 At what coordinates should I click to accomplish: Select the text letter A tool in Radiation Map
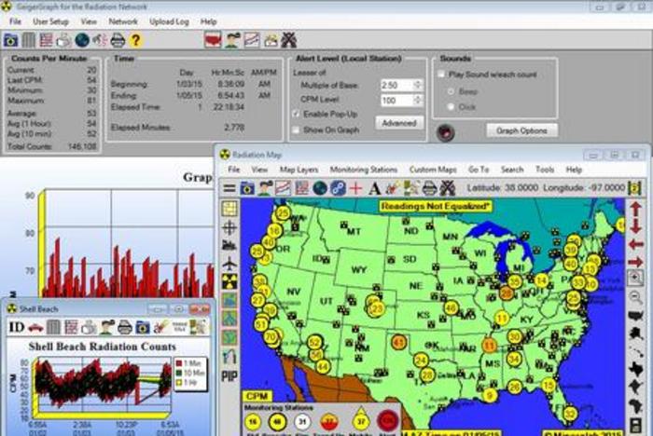(x=374, y=188)
